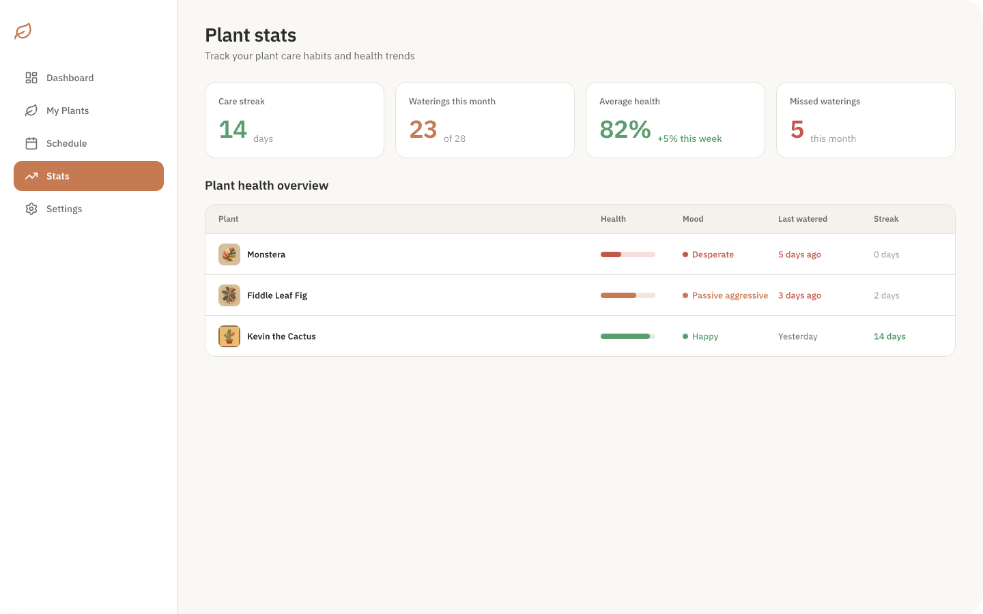Click Kevin the Cactus health bar
This screenshot has height=614, width=983.
(627, 336)
